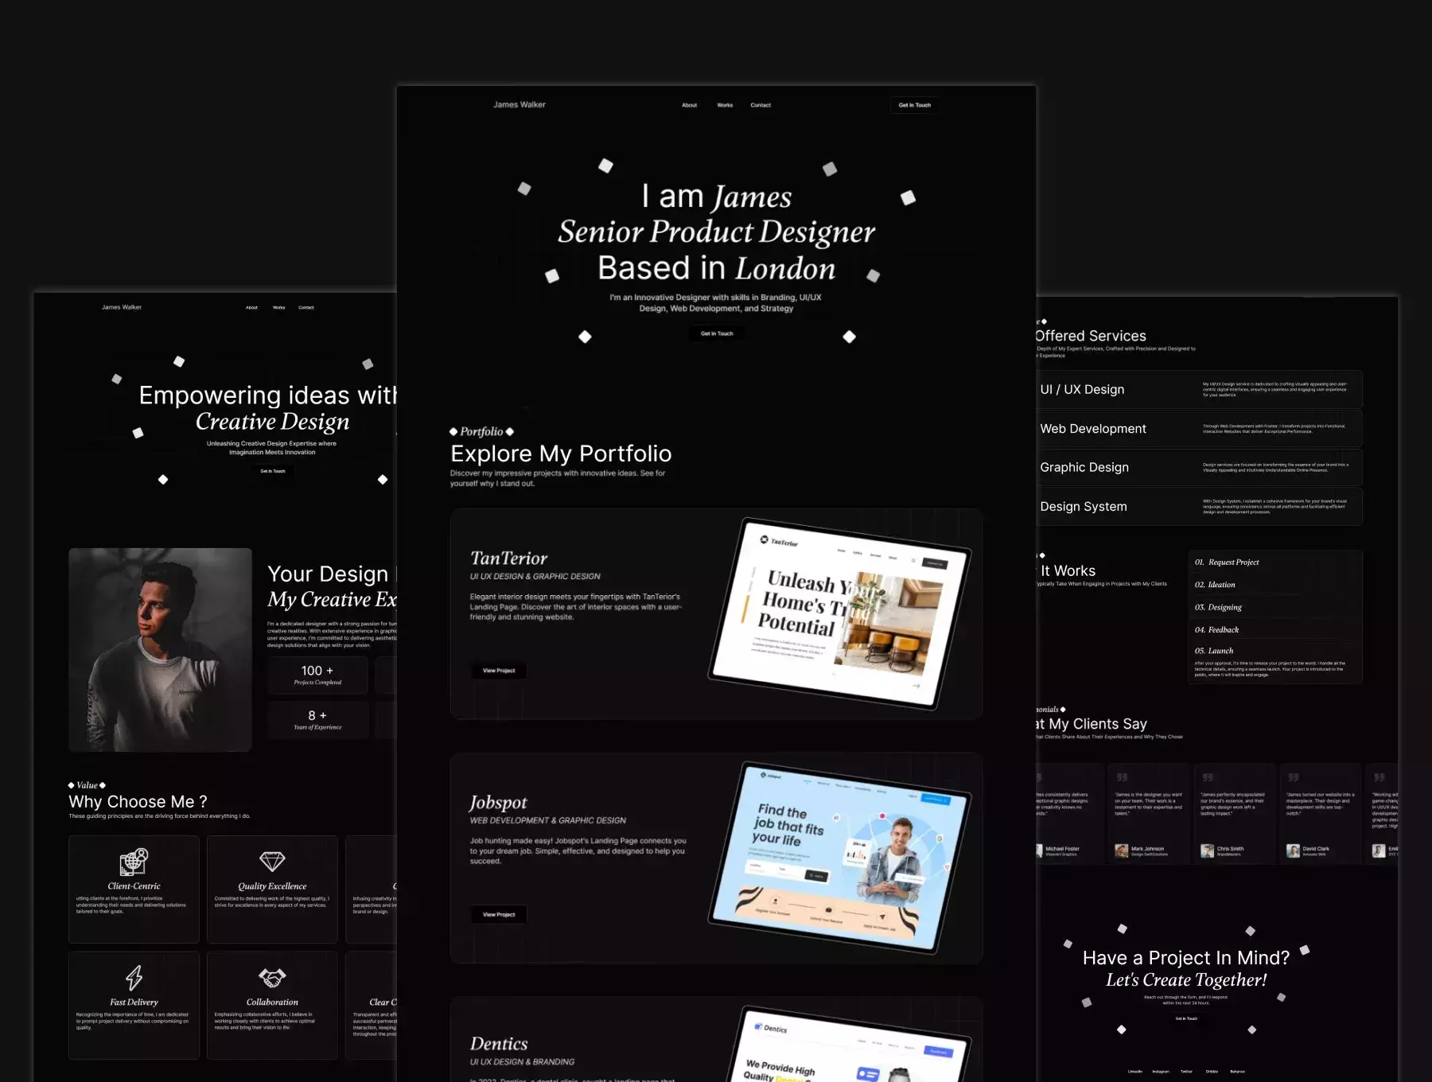Screen dimensions: 1432x1082
Task: Click the quote mark icon in Mark Johnson's card
Action: [1122, 777]
